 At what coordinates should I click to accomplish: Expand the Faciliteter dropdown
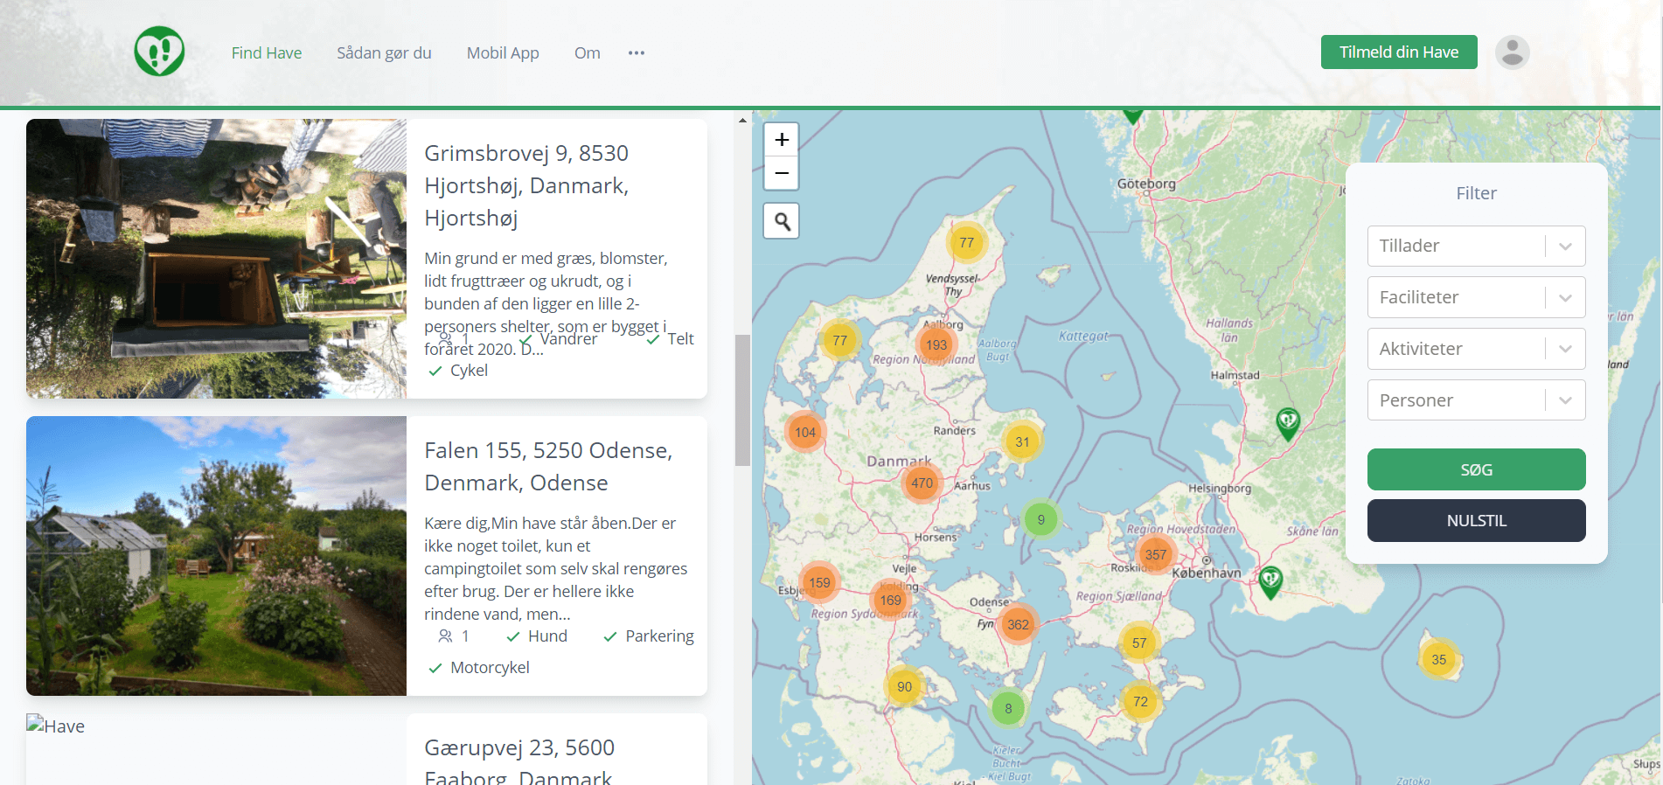(1476, 297)
